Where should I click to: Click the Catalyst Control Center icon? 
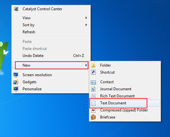point(16,9)
